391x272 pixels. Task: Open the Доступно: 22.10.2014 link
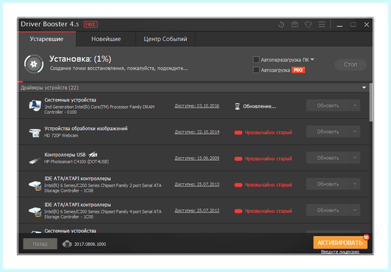[197, 132]
